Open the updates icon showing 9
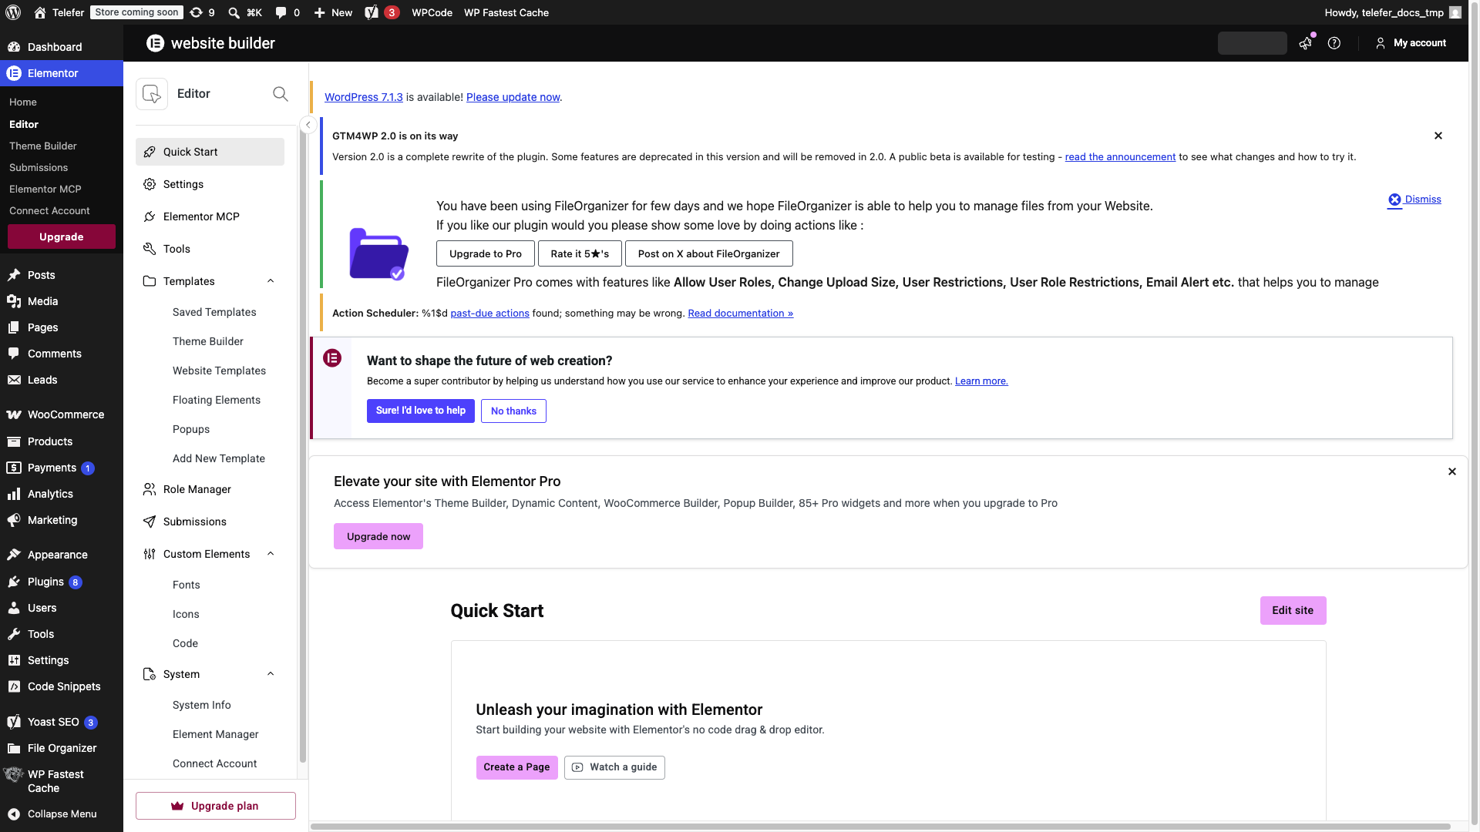This screenshot has height=832, width=1480. 202,12
